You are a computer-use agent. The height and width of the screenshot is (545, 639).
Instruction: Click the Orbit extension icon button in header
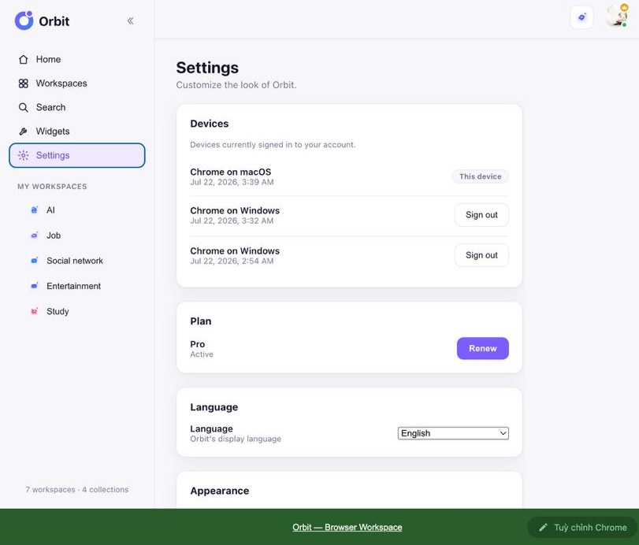[x=581, y=17]
